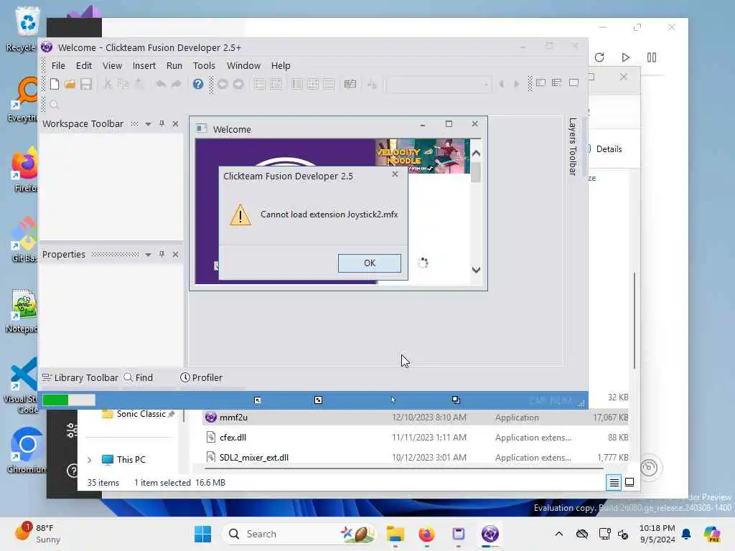Open the vertical Layers Toolbar tab
Screen dimensions: 735x551
pos(572,146)
